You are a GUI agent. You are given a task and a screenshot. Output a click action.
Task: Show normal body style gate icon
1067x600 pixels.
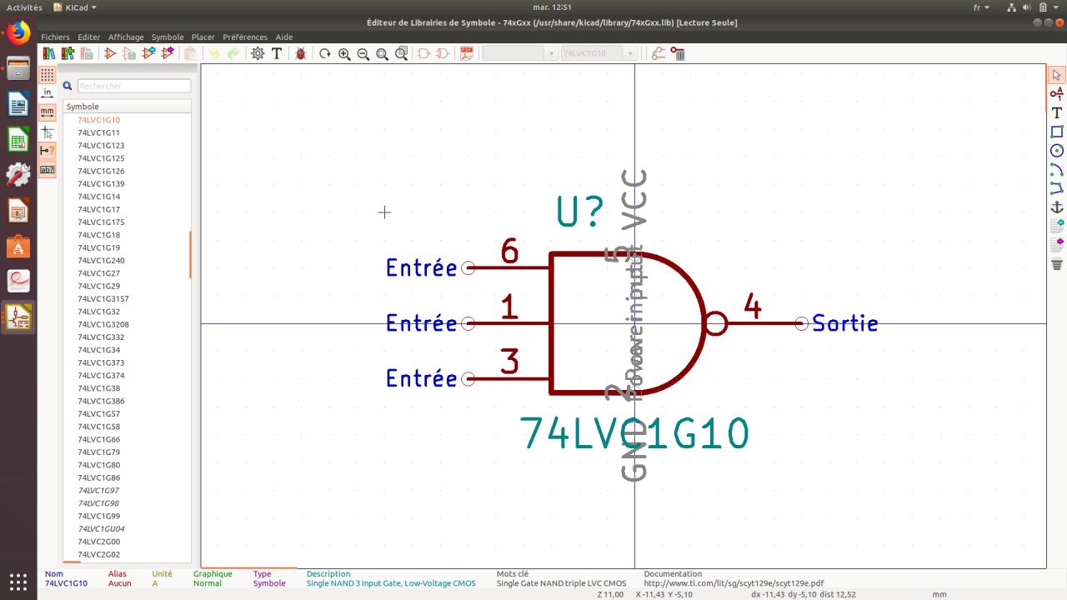[423, 53]
